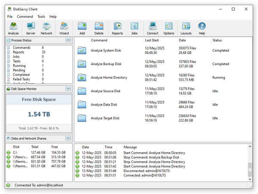Click the Disconnected: admin@W10LTS log message

[x=147, y=171]
